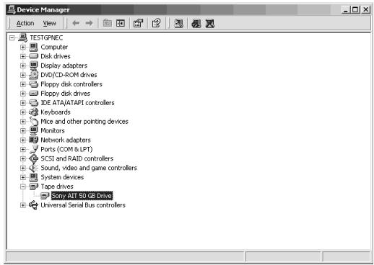Open the View menu

(x=49, y=23)
